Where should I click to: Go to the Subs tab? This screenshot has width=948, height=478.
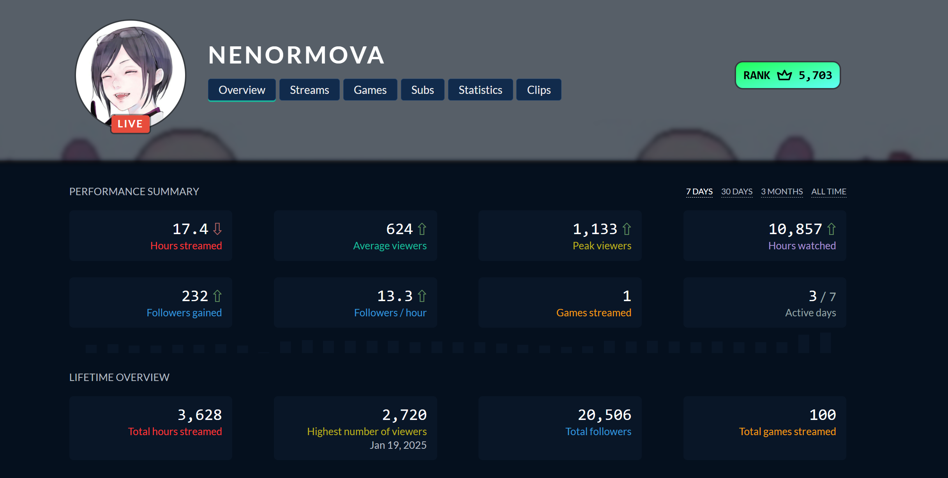point(422,90)
